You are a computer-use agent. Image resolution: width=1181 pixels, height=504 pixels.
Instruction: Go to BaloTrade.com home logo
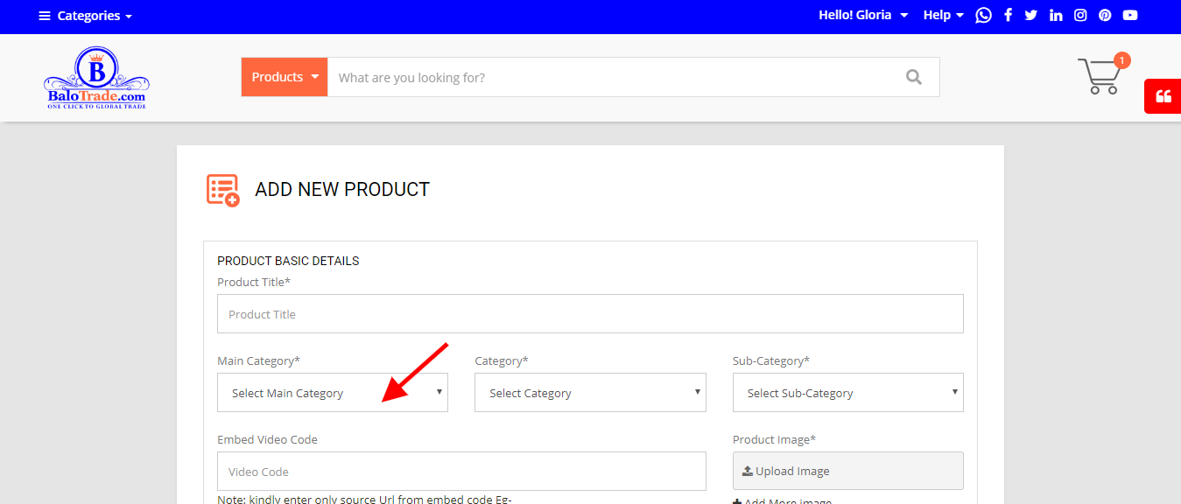click(96, 78)
